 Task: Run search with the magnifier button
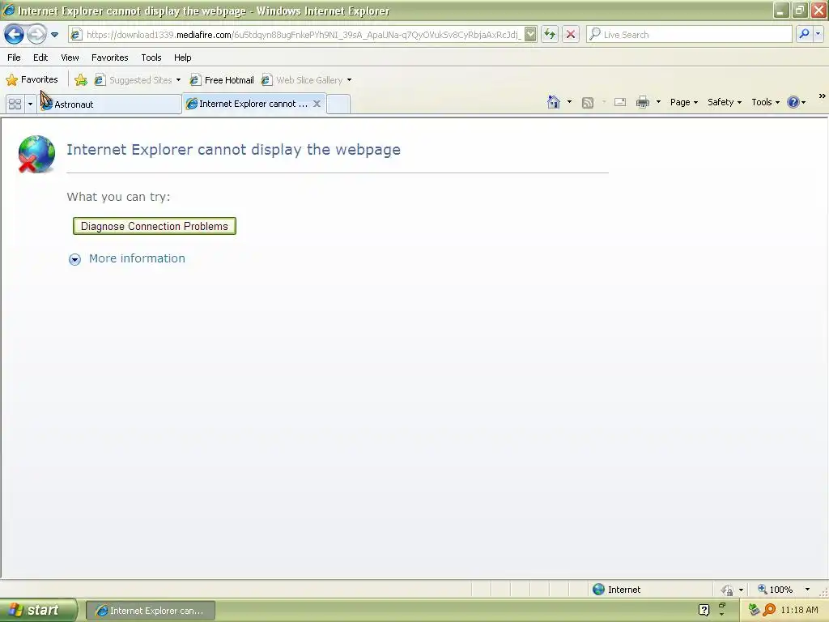[804, 34]
